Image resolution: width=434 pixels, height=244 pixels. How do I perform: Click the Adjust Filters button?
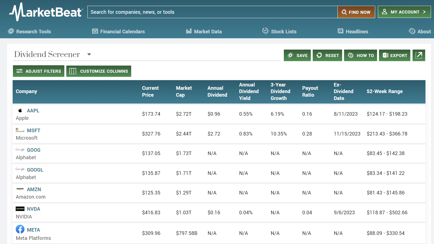39,71
